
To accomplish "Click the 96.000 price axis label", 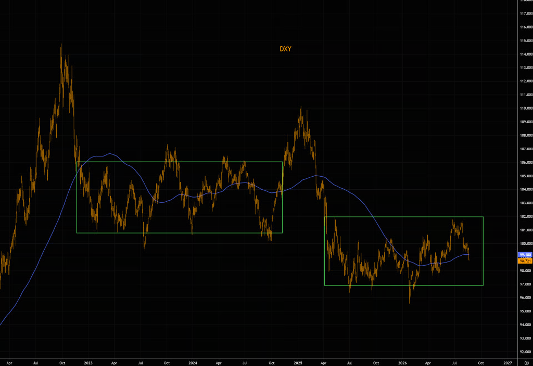I will [x=526, y=298].
